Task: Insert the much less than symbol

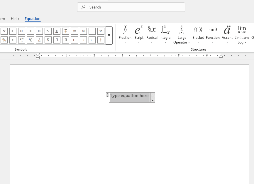Action: click(x=21, y=31)
